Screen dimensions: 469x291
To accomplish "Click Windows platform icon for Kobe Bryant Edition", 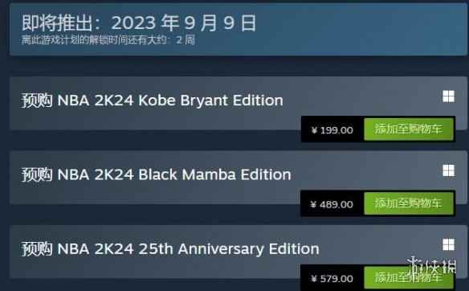I will 448,96.
